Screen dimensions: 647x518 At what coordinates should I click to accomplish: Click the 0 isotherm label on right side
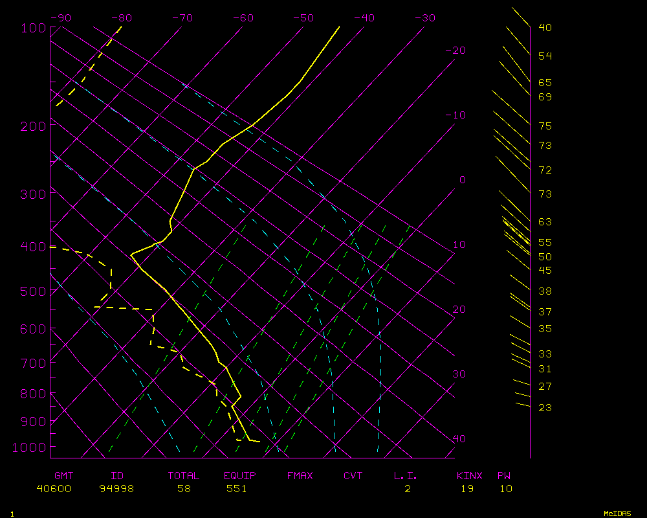(462, 180)
